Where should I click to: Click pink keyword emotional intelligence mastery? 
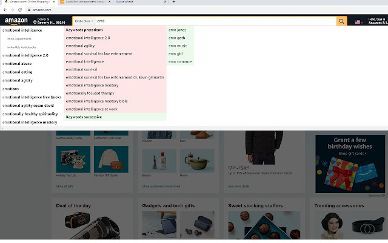[x=92, y=85]
